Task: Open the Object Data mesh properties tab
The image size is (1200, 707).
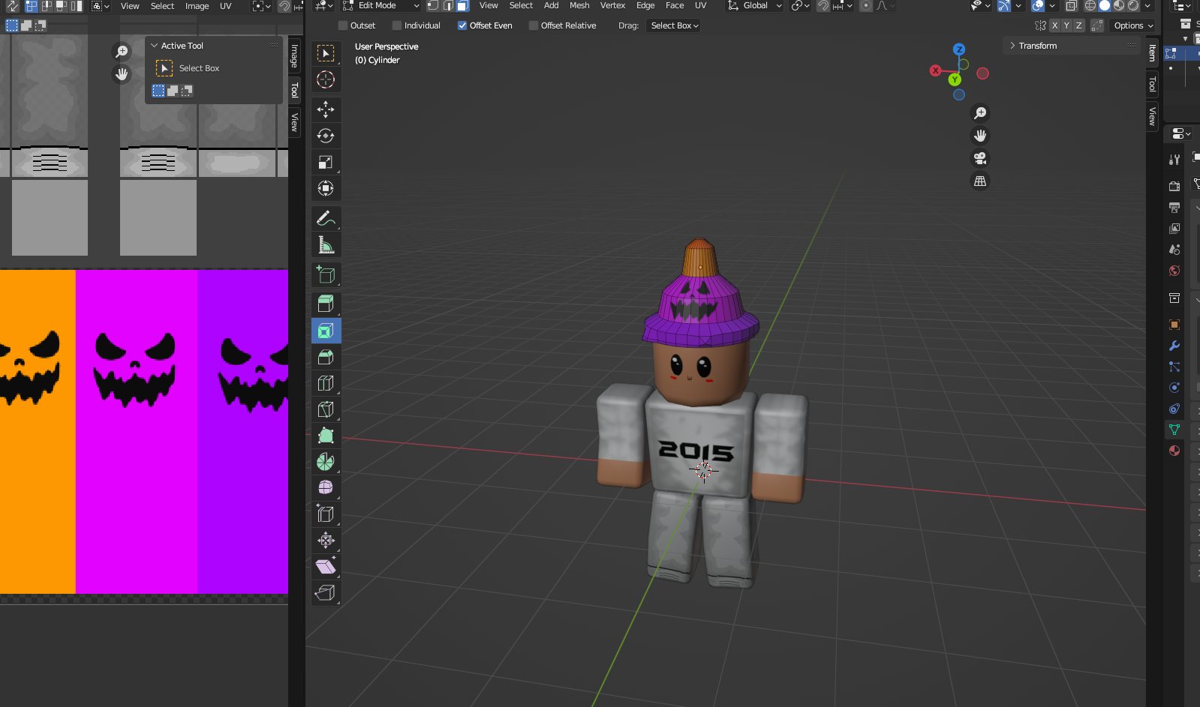Action: (x=1174, y=430)
